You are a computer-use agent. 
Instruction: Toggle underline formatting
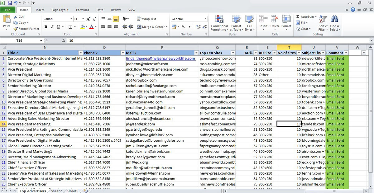point(58,27)
